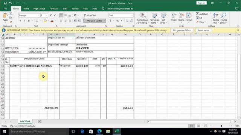Switch to Page Layout view in status bar
Screen dimensions: 241x135
(x=198, y=126)
